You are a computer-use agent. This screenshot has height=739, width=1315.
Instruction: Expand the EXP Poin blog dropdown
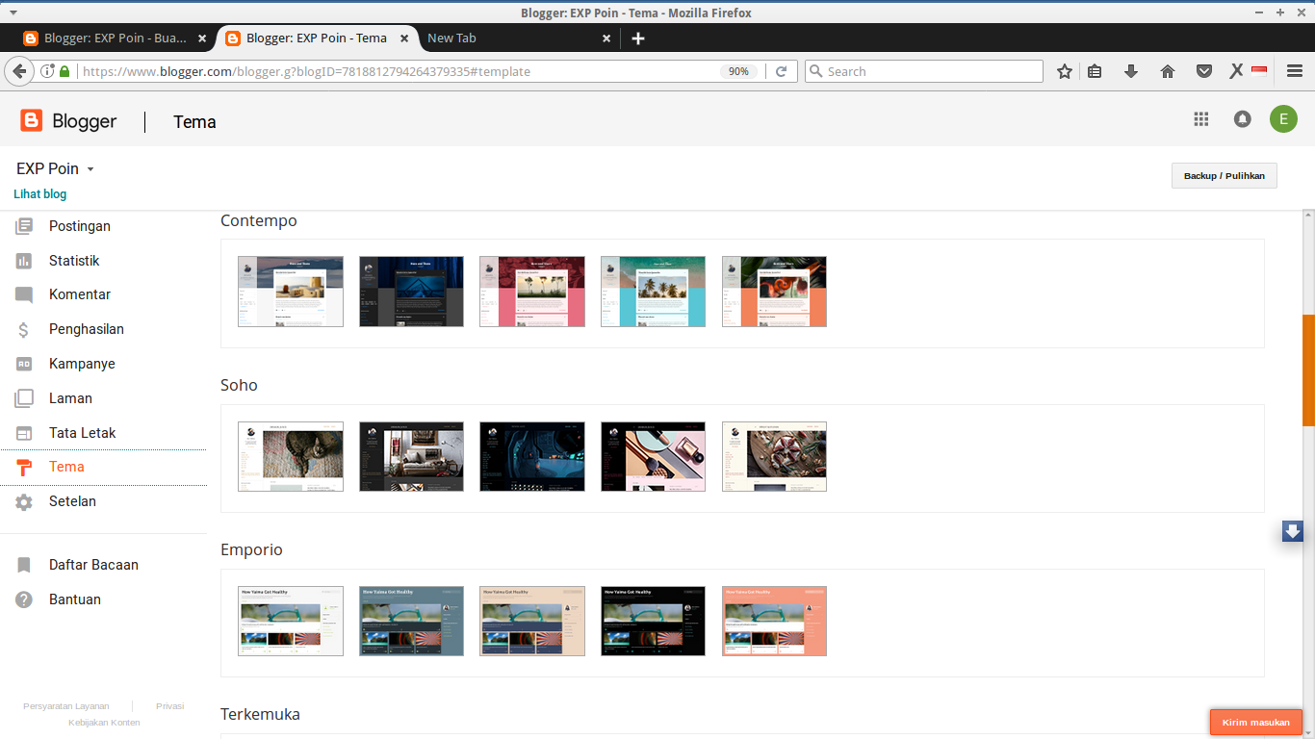[90, 169]
